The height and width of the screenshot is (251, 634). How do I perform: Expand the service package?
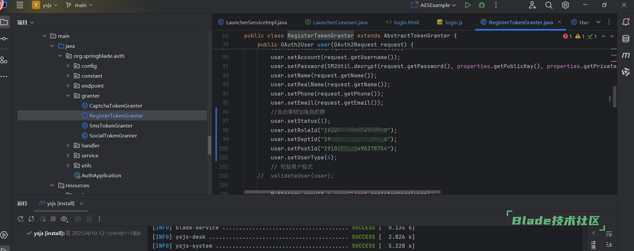(x=68, y=155)
